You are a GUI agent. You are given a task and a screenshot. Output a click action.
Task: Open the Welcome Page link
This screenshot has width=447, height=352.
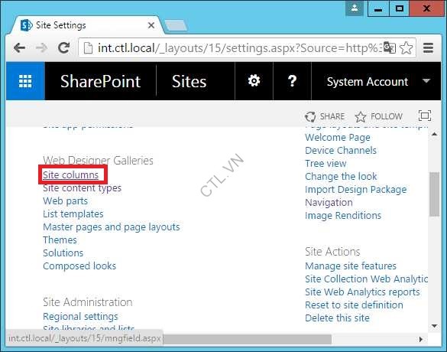click(x=338, y=138)
